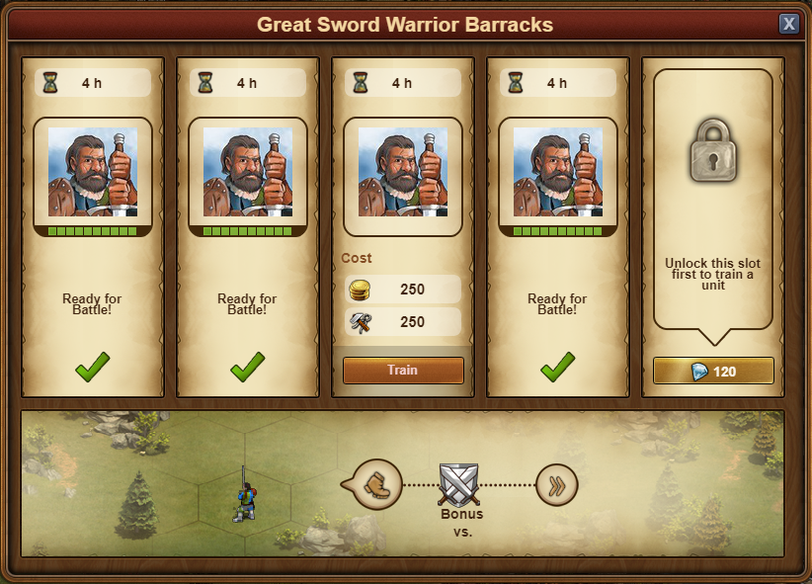Click the double-arrow next icon

[x=557, y=485]
